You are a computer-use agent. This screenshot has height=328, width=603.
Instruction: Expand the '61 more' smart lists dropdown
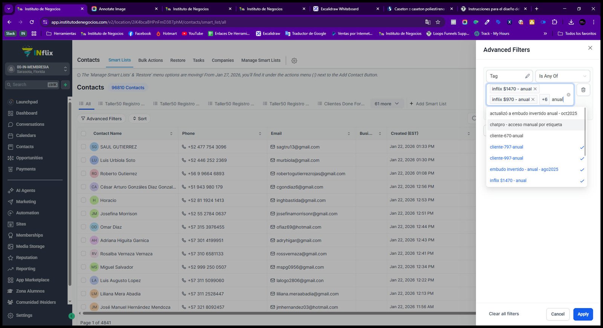(387, 104)
